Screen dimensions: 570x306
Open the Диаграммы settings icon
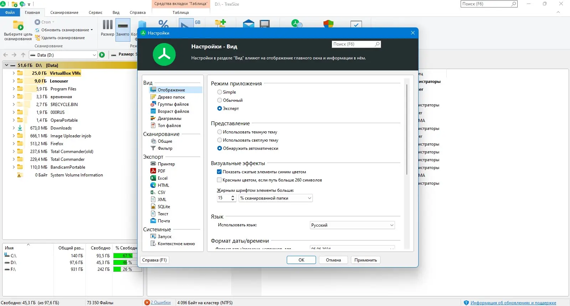pyautogui.click(x=153, y=118)
